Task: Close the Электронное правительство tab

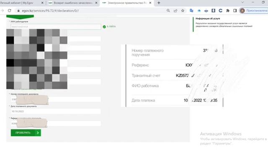Action: coord(150,3)
